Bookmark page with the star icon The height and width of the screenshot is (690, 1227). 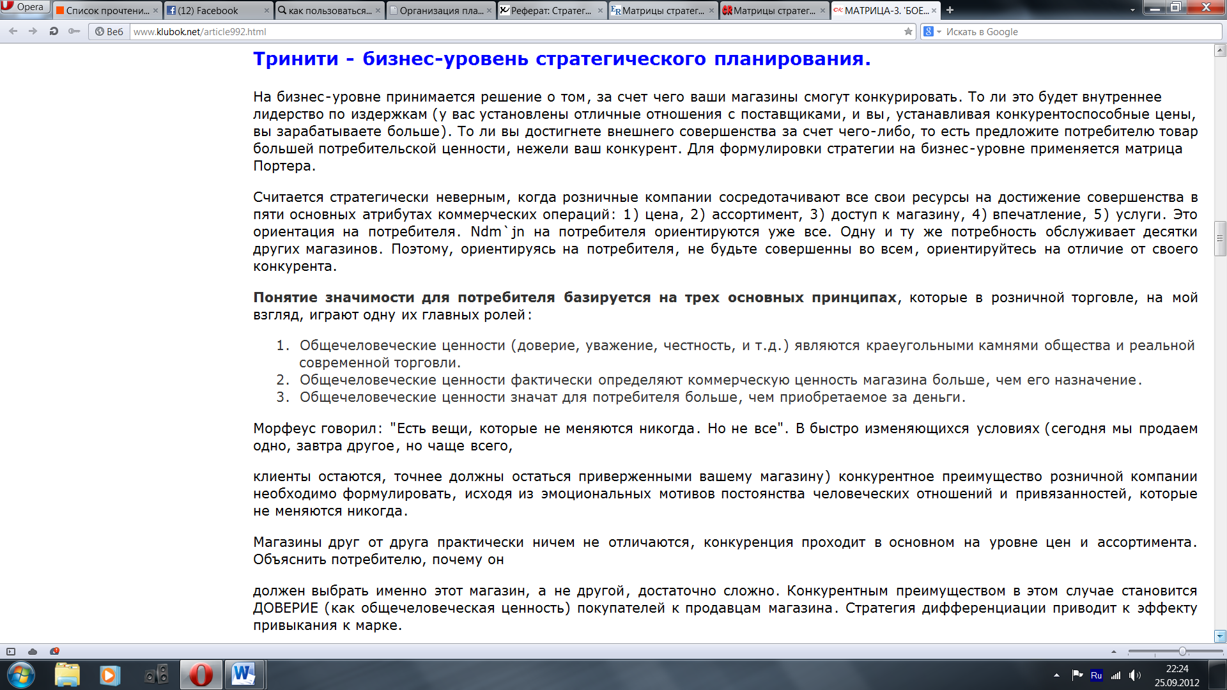coord(908,31)
